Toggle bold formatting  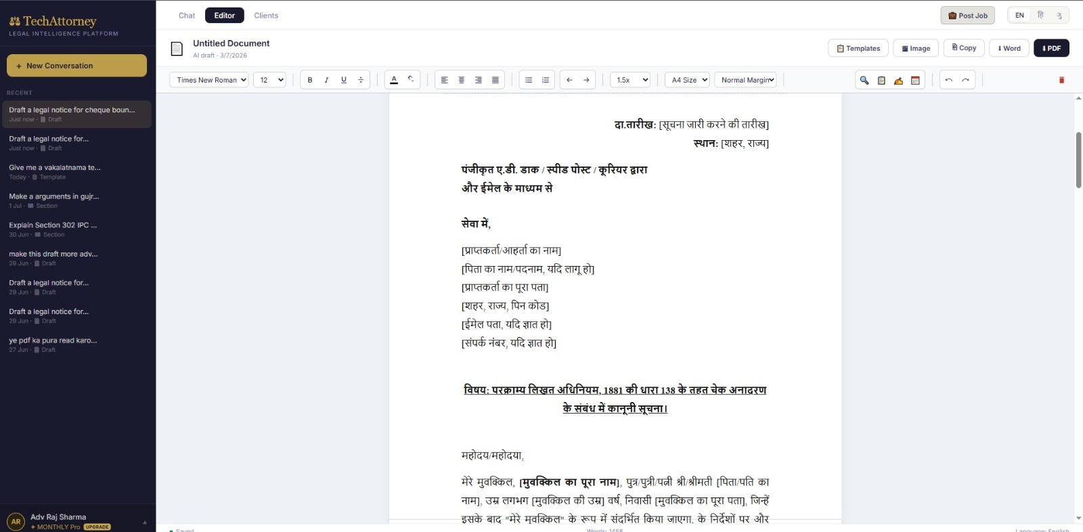click(310, 80)
